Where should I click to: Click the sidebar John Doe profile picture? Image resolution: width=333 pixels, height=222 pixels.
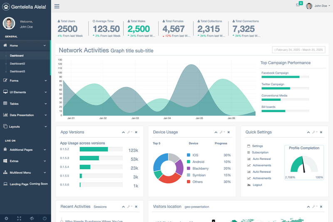(x=9, y=23)
